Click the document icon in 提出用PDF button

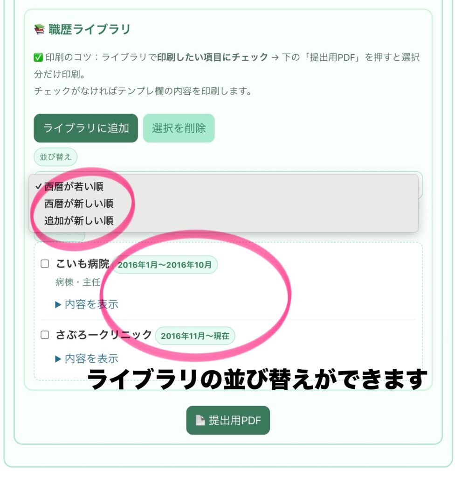coord(200,420)
